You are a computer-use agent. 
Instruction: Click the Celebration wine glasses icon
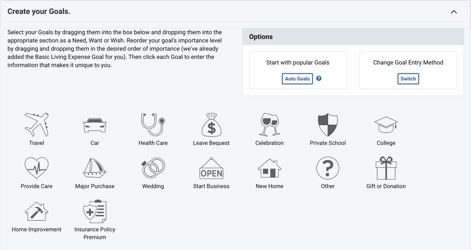(x=269, y=125)
